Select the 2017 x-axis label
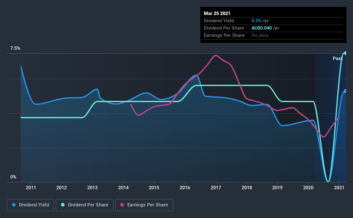The width and height of the screenshot is (353, 218). 216,188
